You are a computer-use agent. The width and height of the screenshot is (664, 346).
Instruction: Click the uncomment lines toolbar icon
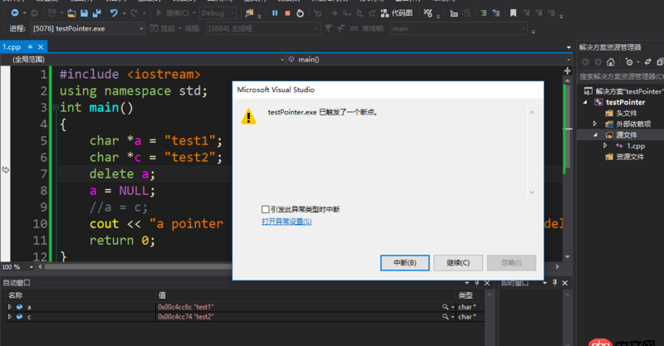[496, 13]
